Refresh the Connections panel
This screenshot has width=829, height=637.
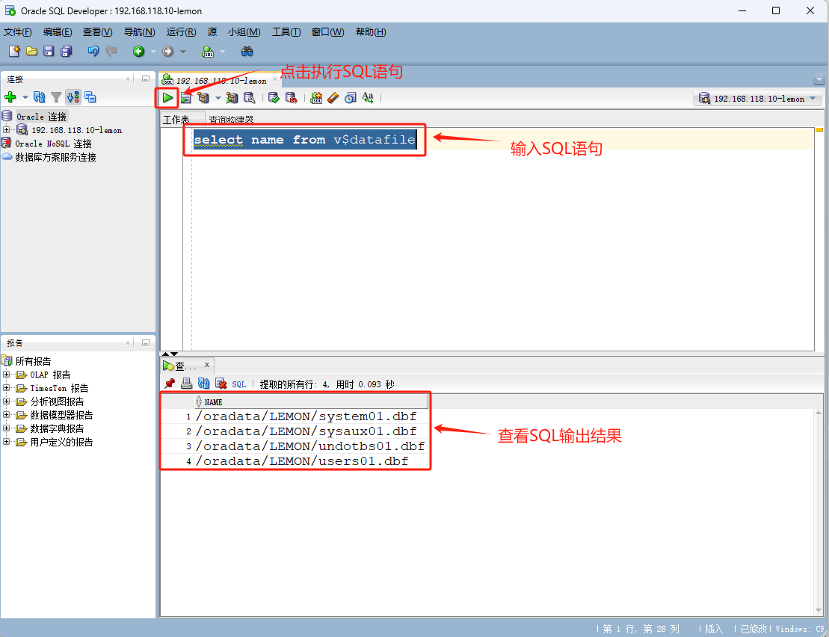(39, 96)
